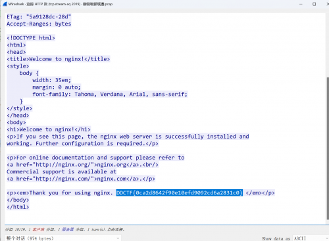
Task: Click the 'Commercial support is available at' line
Action: (61, 171)
